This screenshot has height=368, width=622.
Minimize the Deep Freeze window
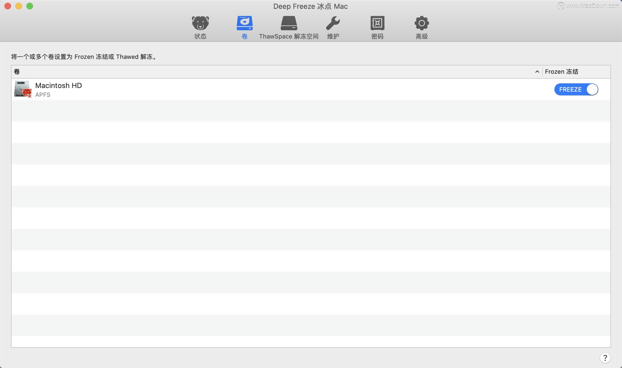(19, 6)
